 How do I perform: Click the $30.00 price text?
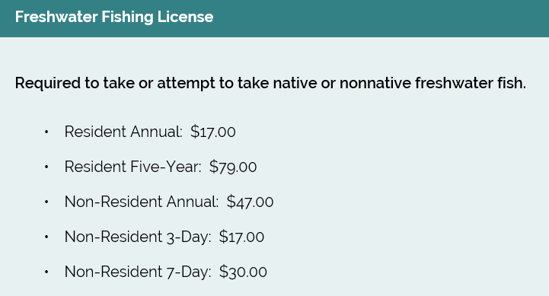click(x=243, y=272)
